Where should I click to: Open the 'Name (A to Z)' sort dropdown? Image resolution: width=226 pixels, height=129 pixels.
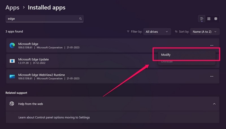point(205,32)
